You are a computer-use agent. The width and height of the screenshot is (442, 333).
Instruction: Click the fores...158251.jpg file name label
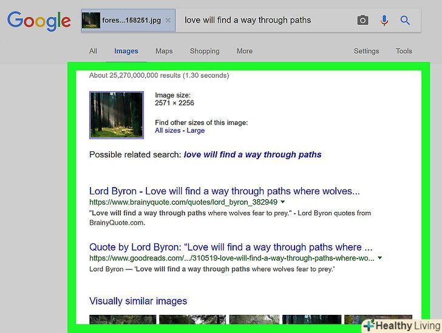(x=131, y=20)
